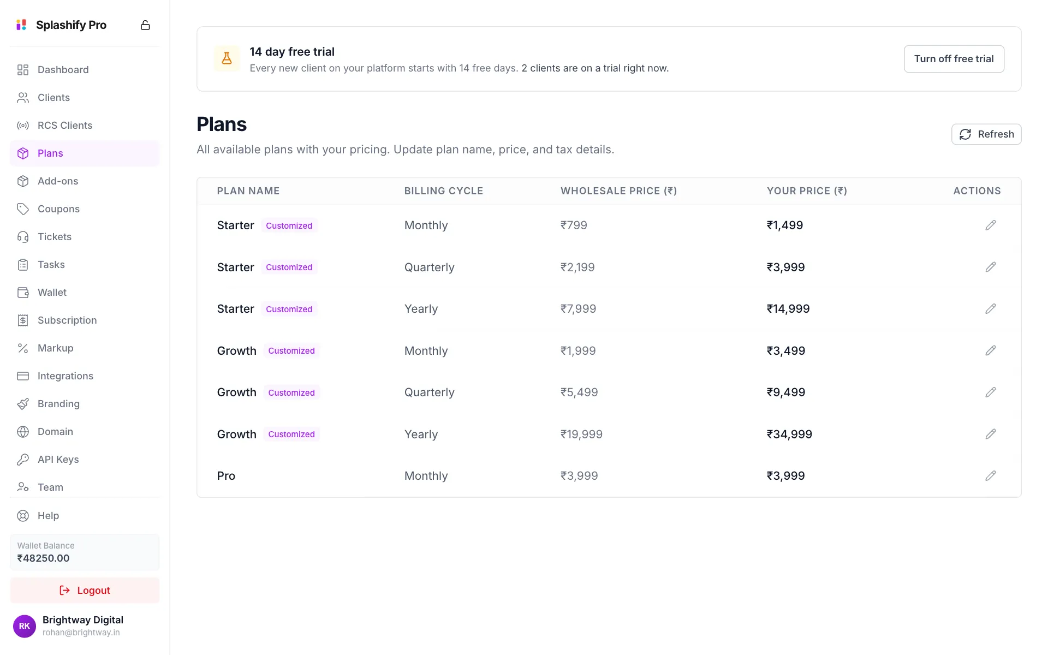Open Team management
The height and width of the screenshot is (655, 1048).
[85, 487]
